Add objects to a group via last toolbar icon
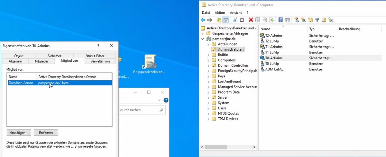The image size is (386, 157). pos(331,20)
